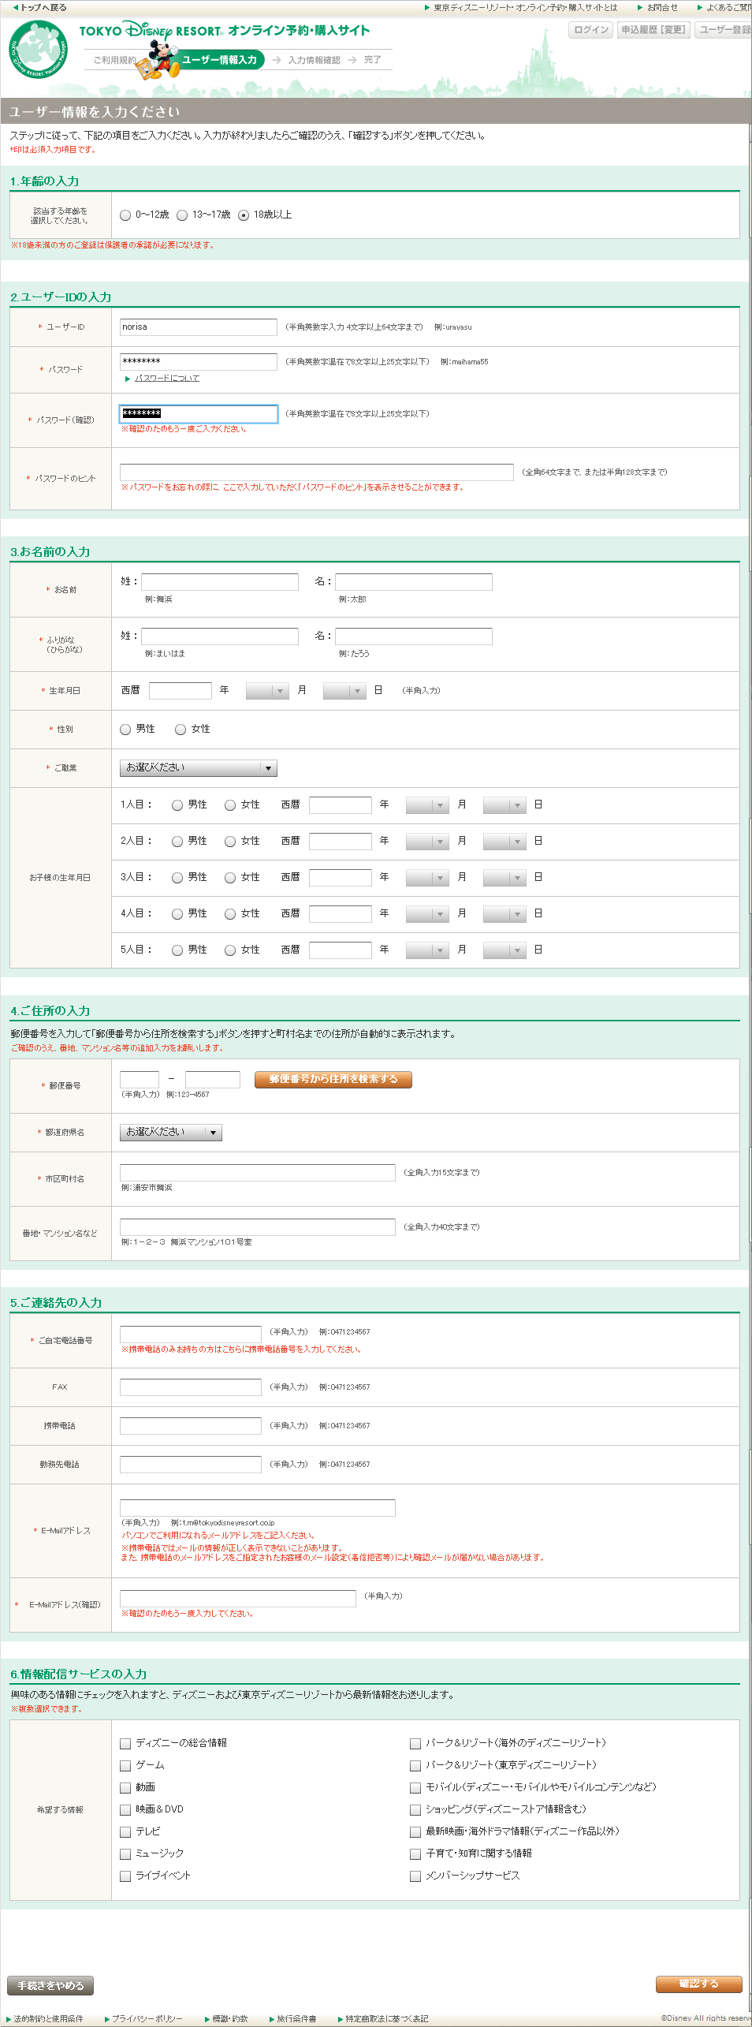This screenshot has height=2027, width=752.
Task: Check the ライブイベント checkbox
Action: 125,1876
